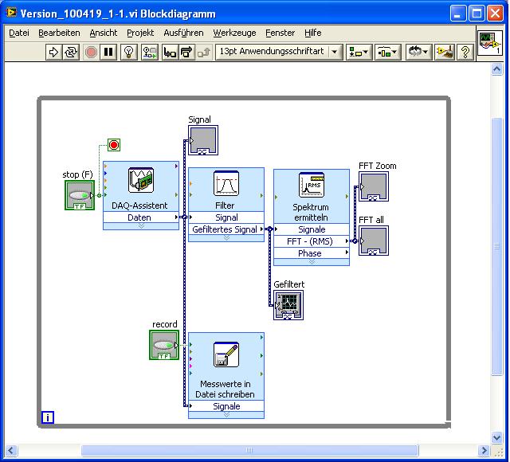510x462 pixels.
Task: Click the Context Help question mark
Action: point(465,52)
